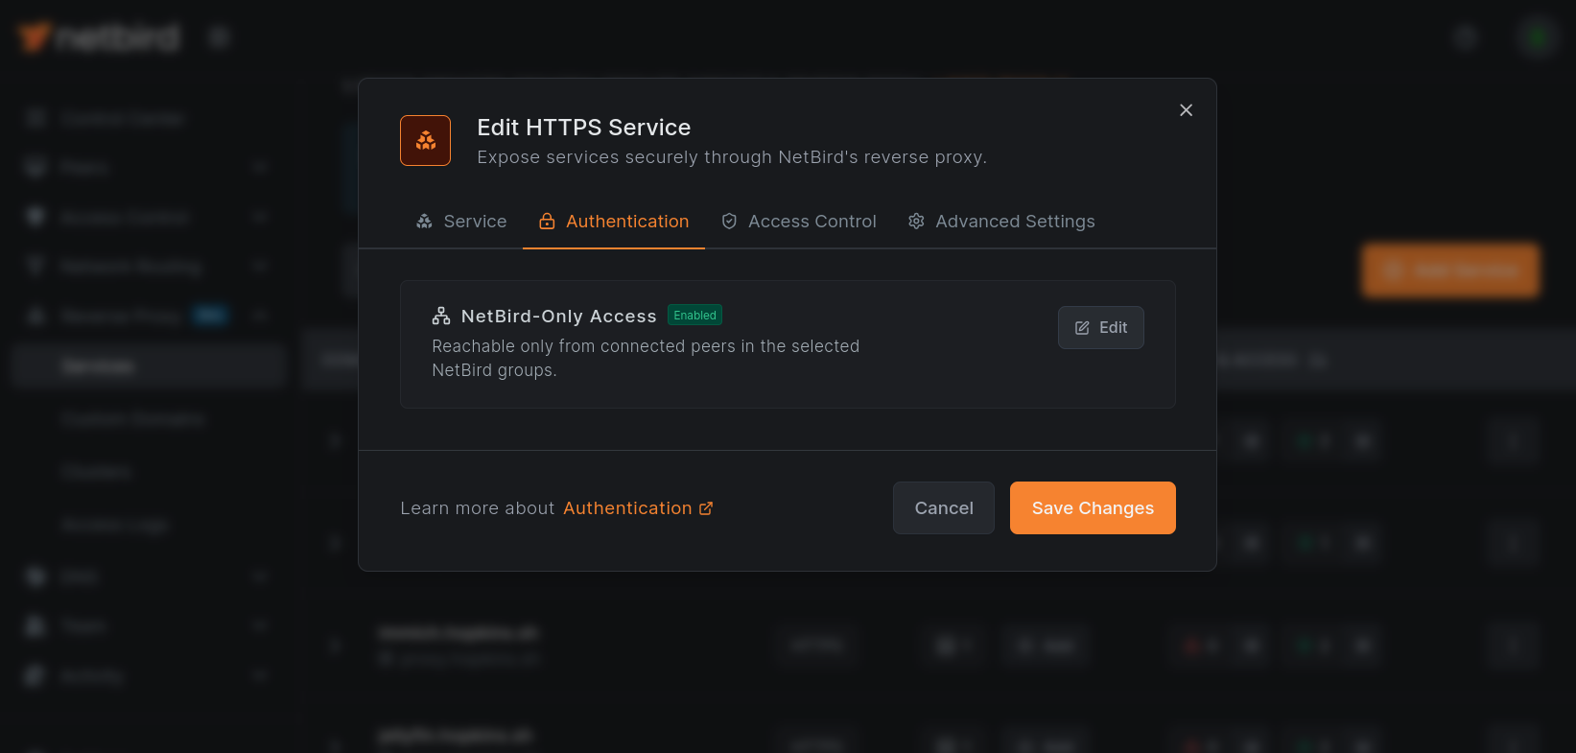Click the pencil icon on Edit button
This screenshot has width=1576, height=753.
click(x=1082, y=328)
